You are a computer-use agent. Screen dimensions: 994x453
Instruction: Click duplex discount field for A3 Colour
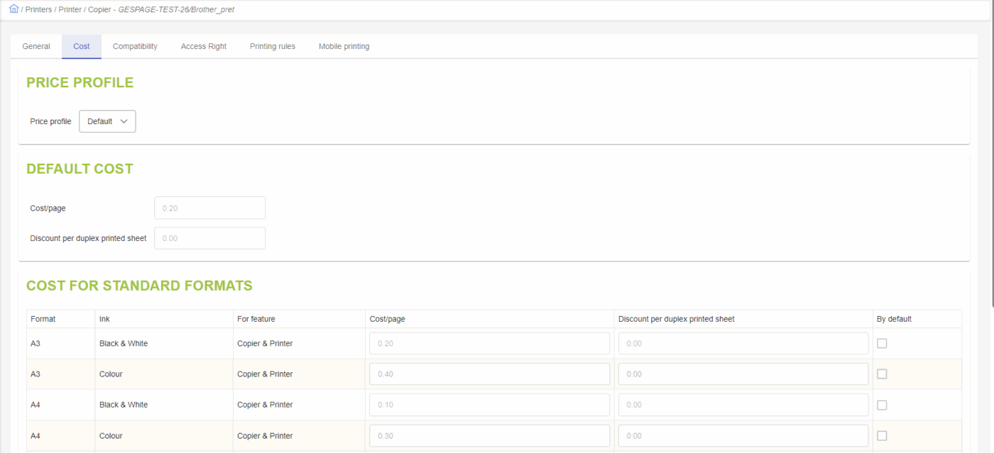743,374
